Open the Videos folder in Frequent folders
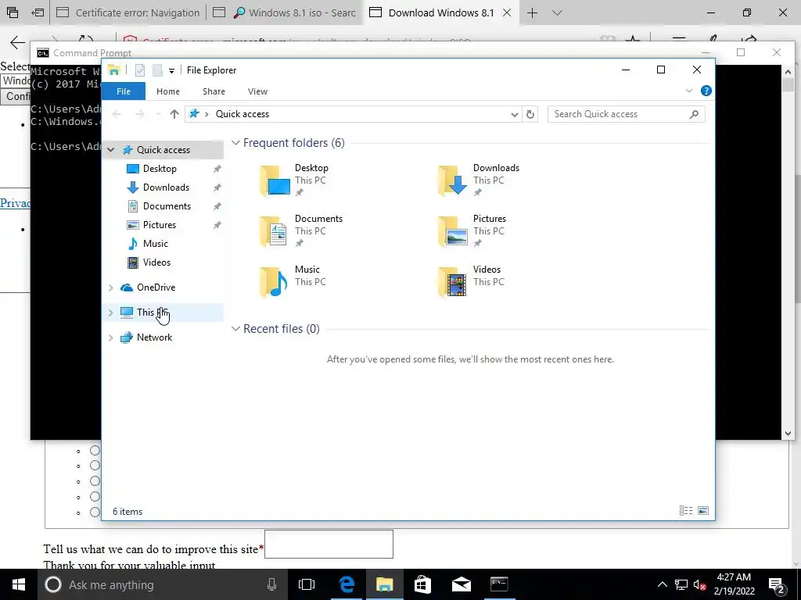801x600 pixels. [470, 281]
